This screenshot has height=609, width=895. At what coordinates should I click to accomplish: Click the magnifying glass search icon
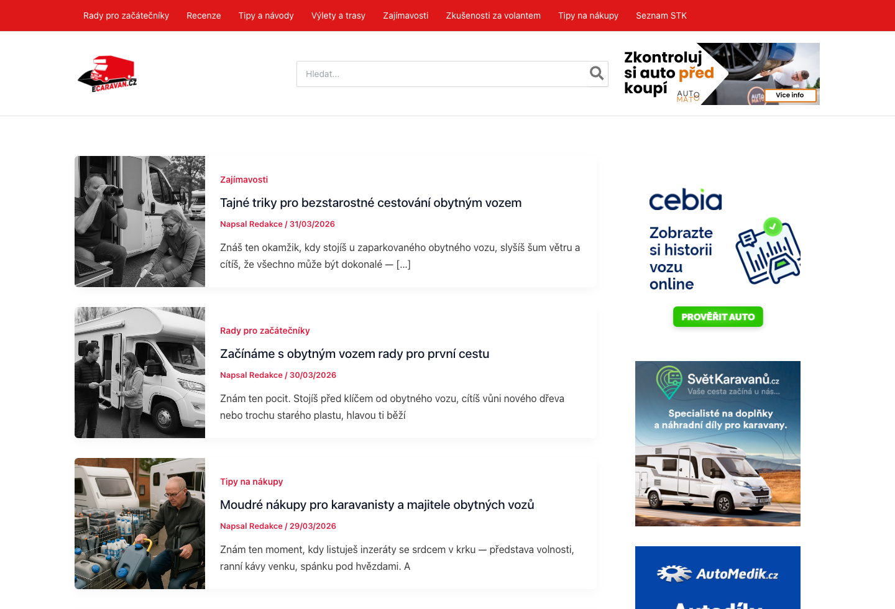click(x=597, y=73)
